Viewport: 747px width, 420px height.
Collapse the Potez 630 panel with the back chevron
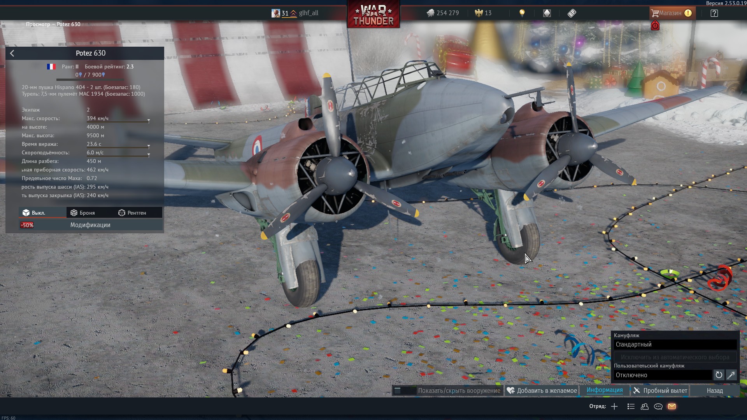(12, 53)
